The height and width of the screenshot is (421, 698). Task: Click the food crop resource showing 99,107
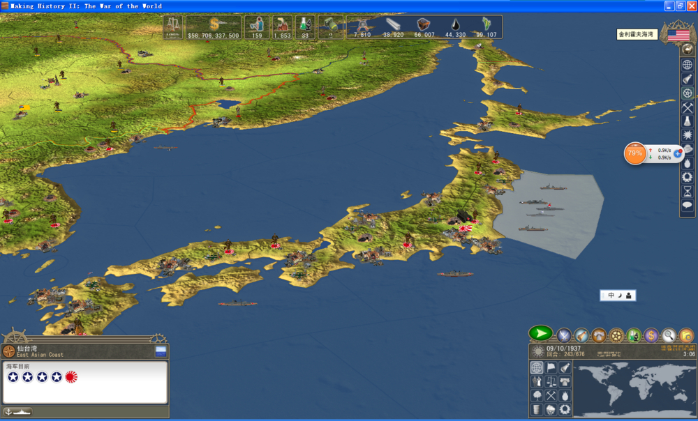(x=486, y=27)
